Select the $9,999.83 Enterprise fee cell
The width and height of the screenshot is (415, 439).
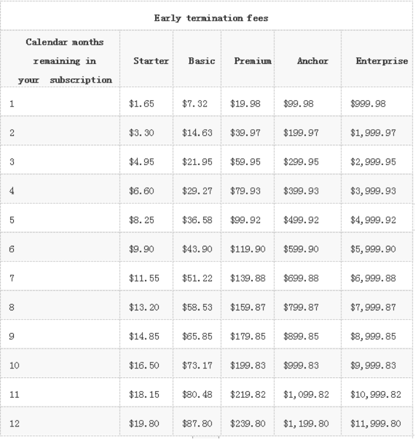click(372, 365)
